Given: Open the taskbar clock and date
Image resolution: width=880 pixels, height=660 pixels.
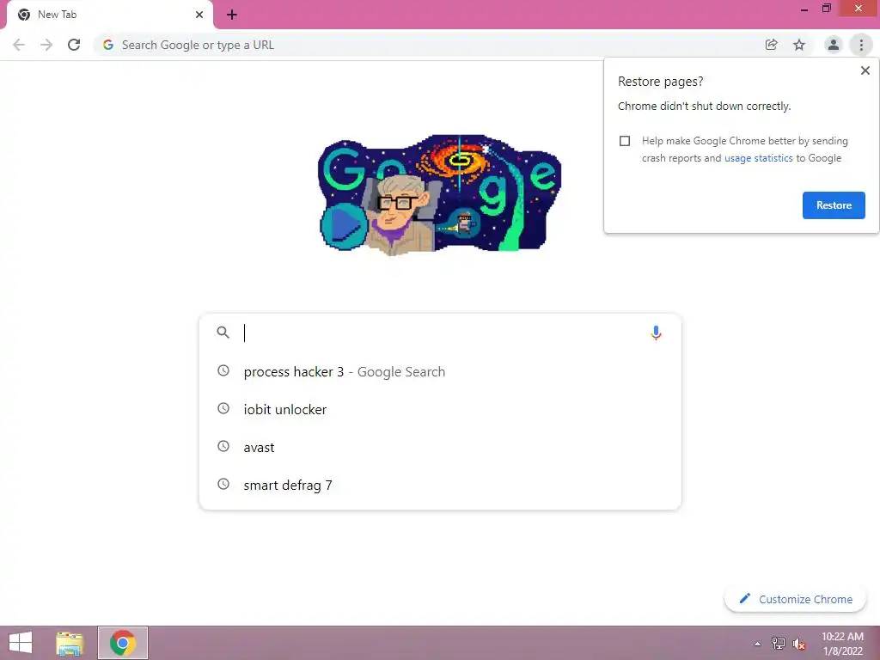Looking at the screenshot, I should point(842,644).
